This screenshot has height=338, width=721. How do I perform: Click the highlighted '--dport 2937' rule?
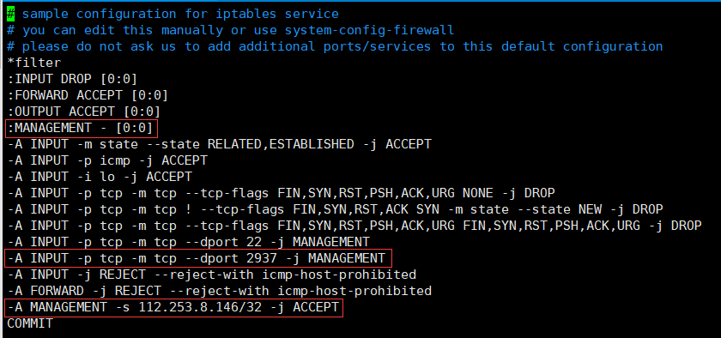197,258
